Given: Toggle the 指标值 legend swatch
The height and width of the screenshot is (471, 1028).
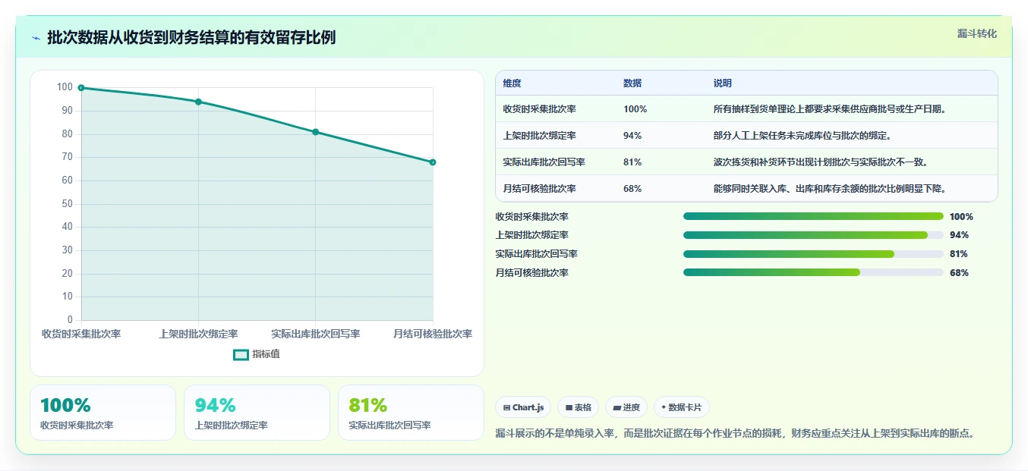Looking at the screenshot, I should (x=241, y=354).
